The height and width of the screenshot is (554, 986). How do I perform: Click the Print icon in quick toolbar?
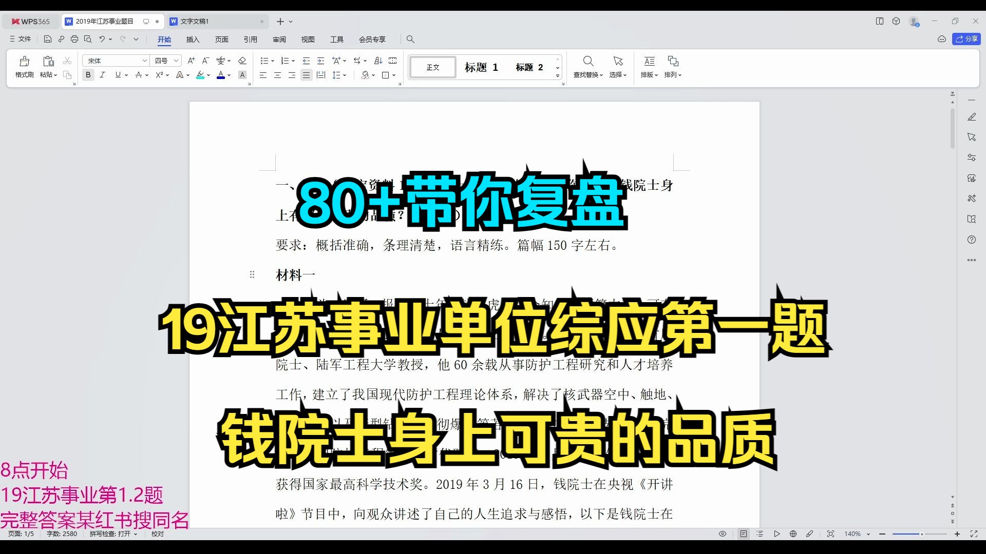click(x=74, y=39)
